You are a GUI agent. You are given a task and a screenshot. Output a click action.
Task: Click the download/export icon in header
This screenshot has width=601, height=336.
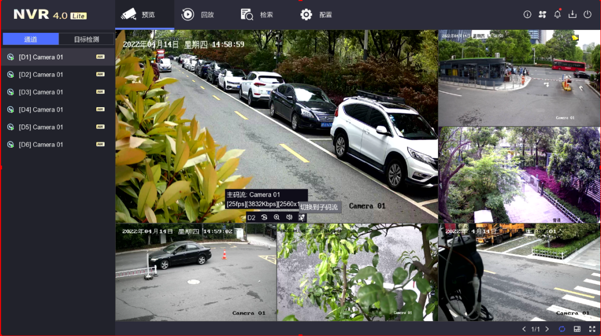[x=572, y=14]
